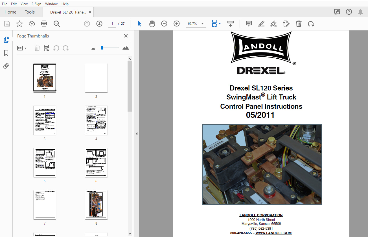Go to the next page arrow
The width and height of the screenshot is (368, 237).
click(99, 24)
